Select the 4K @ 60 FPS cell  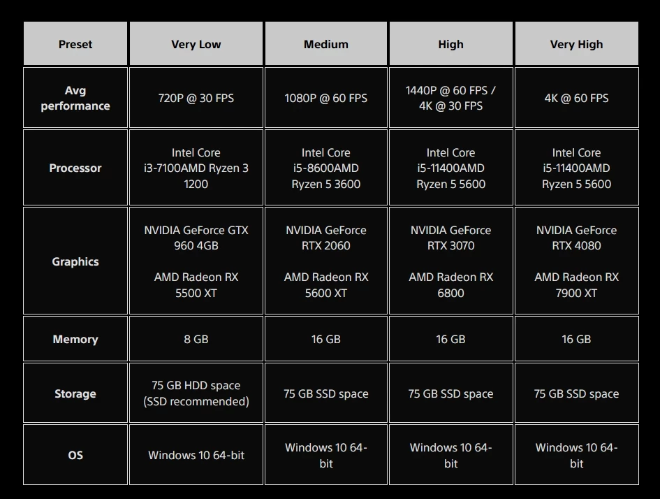point(576,98)
